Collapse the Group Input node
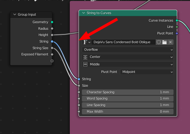This screenshot has width=190, height=134. (15, 14)
